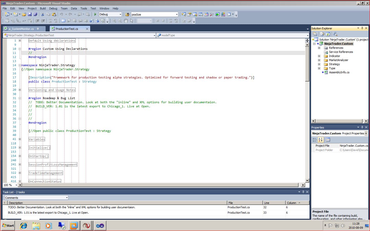Image resolution: width=370 pixels, height=231 pixels.
Task: Click Solution Explorer Properties icon
Action: coord(315,34)
